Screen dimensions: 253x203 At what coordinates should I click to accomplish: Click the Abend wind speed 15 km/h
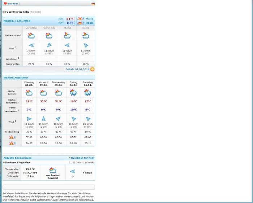[67, 51]
